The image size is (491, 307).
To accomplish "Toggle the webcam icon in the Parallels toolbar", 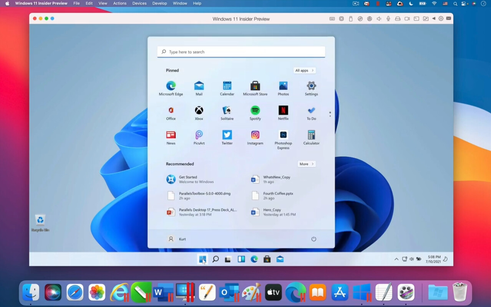I will pyautogui.click(x=407, y=18).
